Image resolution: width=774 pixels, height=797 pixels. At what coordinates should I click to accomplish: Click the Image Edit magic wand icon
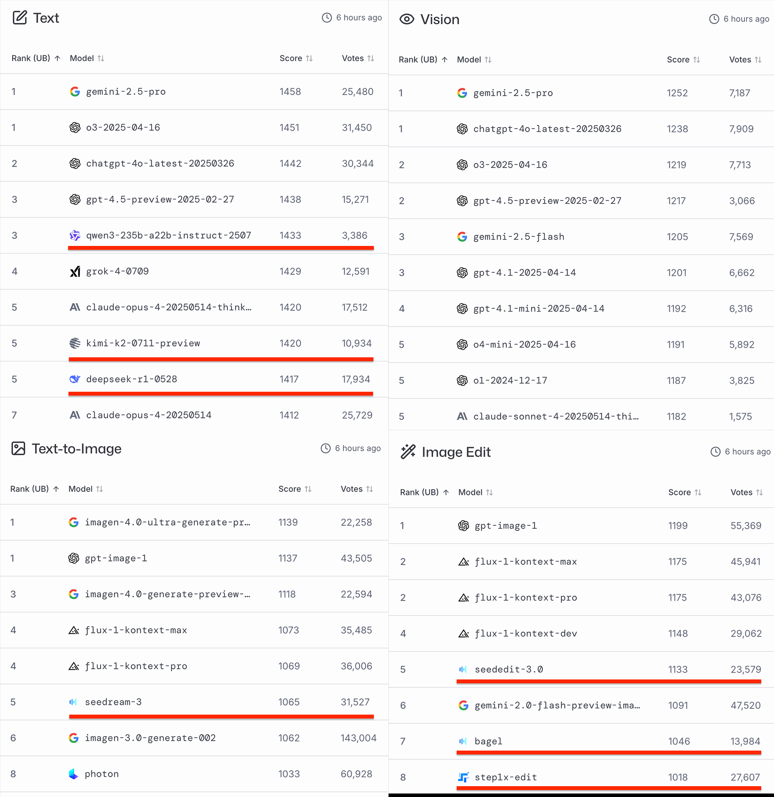[x=408, y=452]
